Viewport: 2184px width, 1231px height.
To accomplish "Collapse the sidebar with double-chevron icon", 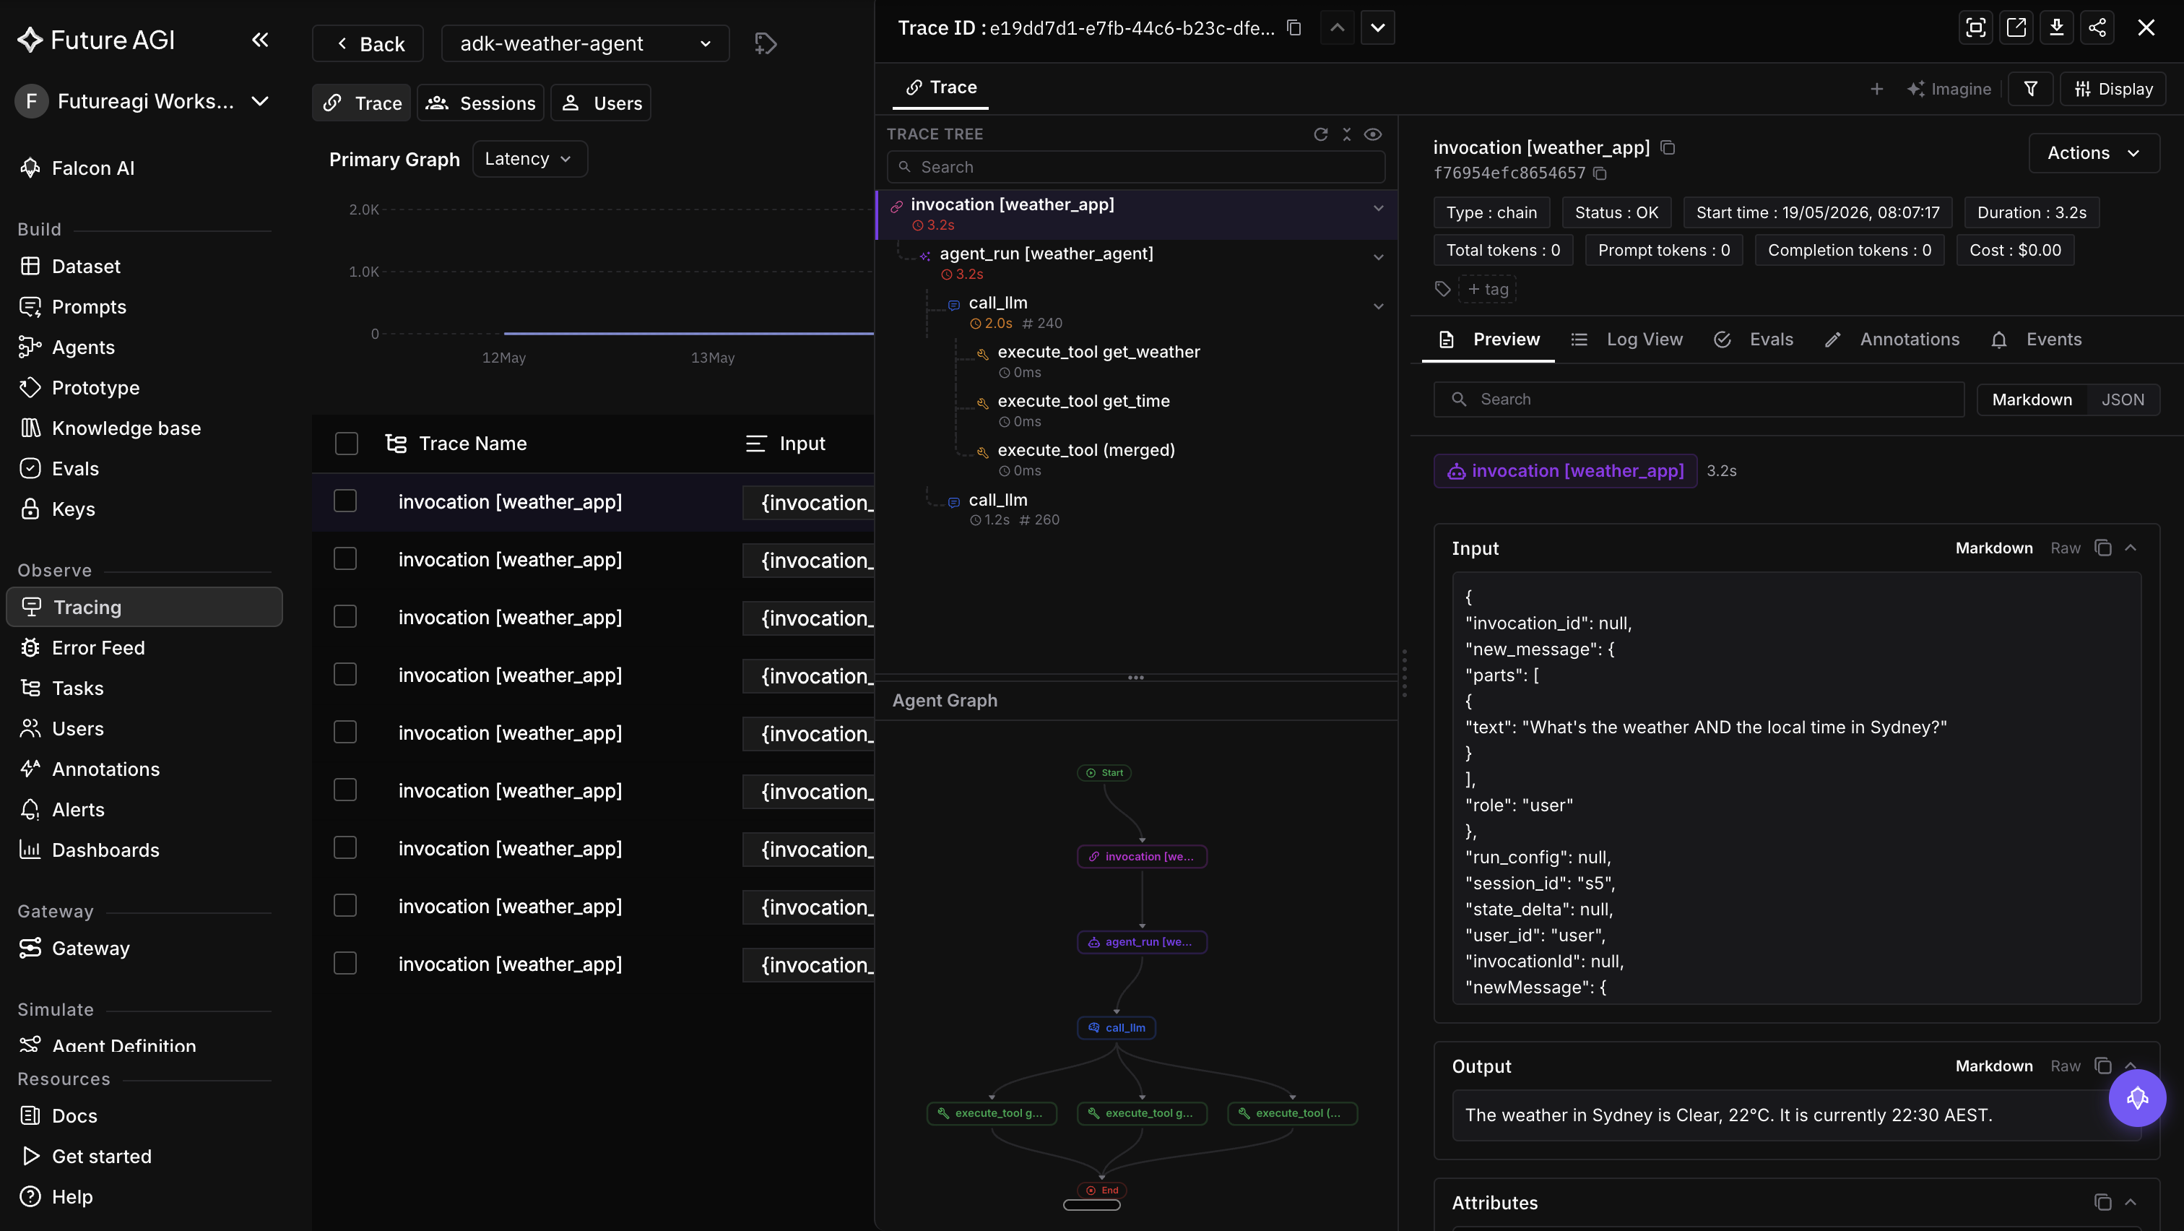I will (260, 40).
